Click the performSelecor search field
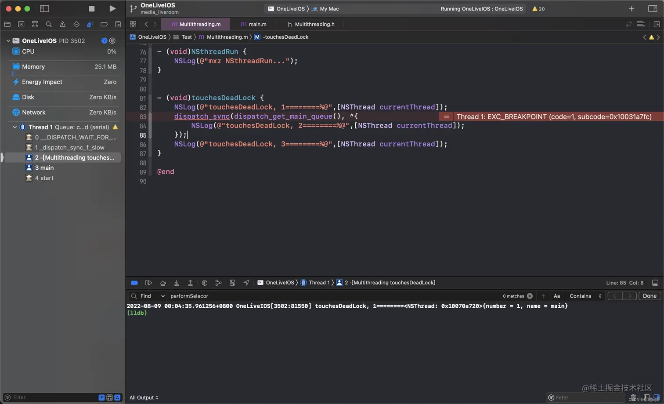Screen dimensions: 664x404 pos(334,296)
